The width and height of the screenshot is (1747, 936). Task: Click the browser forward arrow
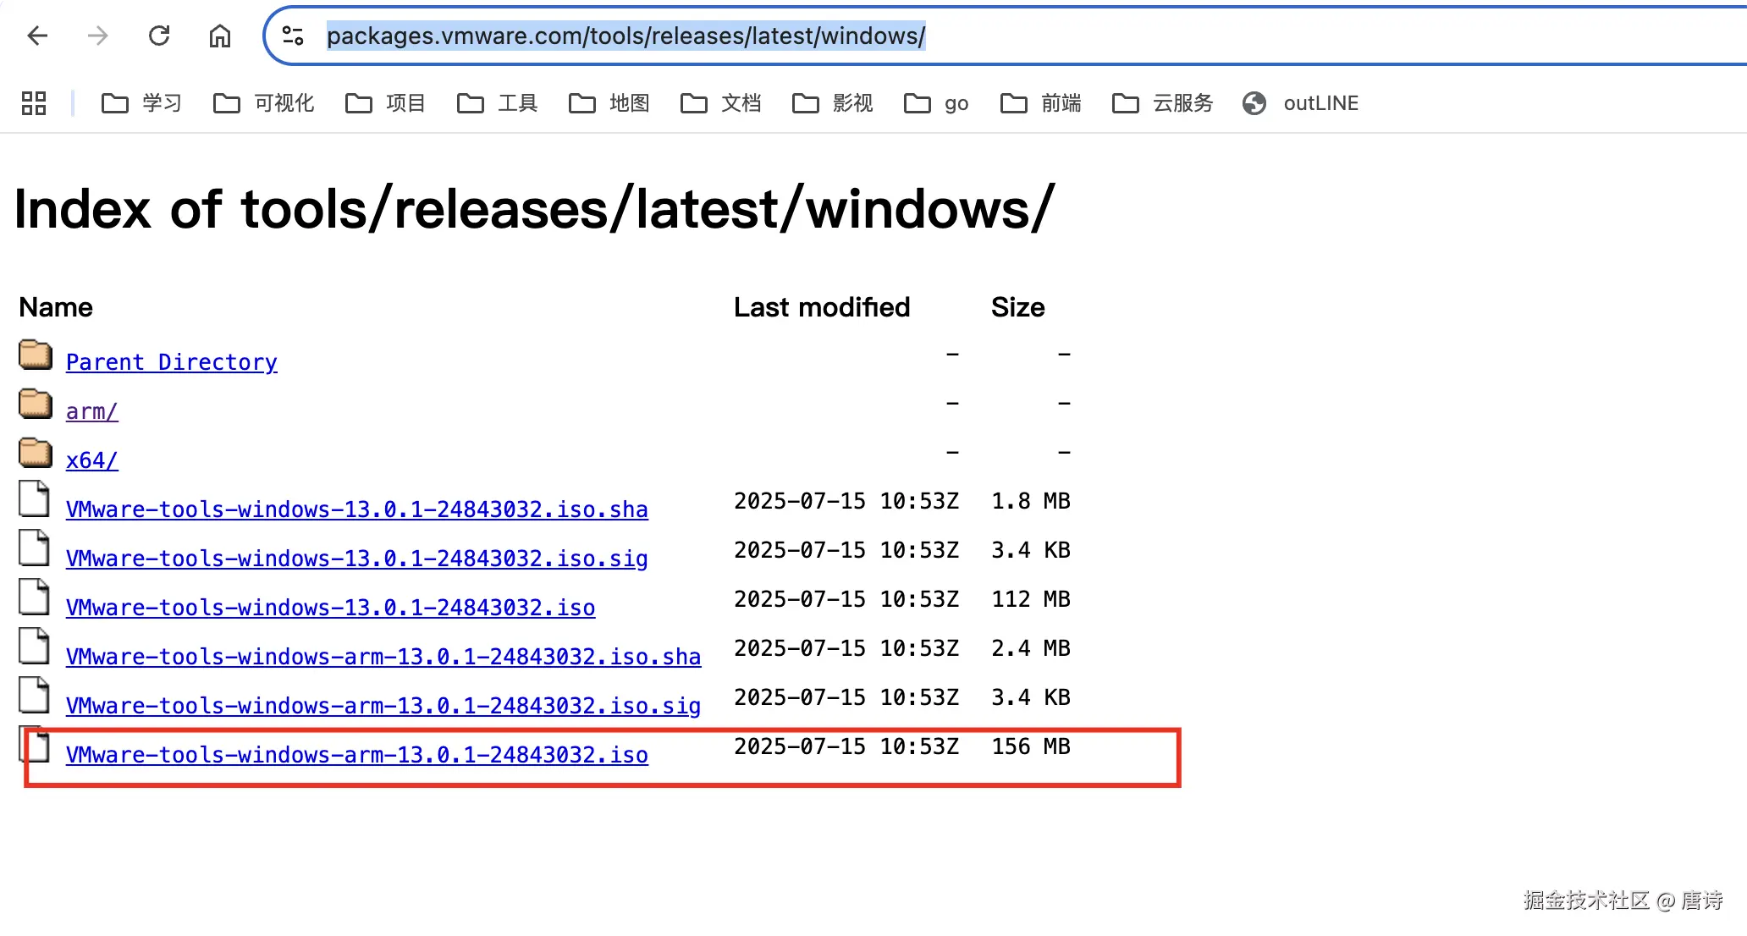[98, 36]
